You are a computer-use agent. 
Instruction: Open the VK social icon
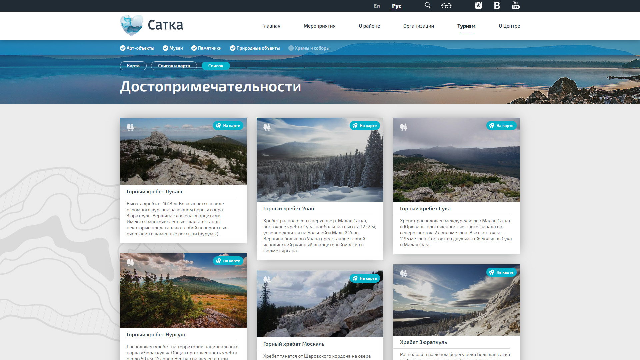pos(497,5)
